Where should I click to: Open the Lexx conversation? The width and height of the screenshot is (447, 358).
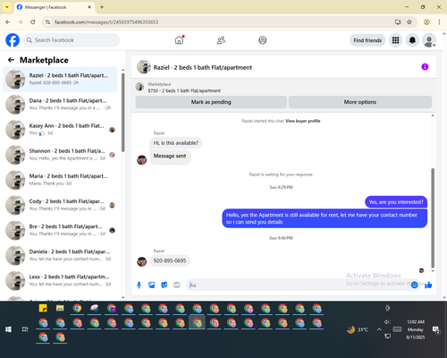pyautogui.click(x=60, y=280)
